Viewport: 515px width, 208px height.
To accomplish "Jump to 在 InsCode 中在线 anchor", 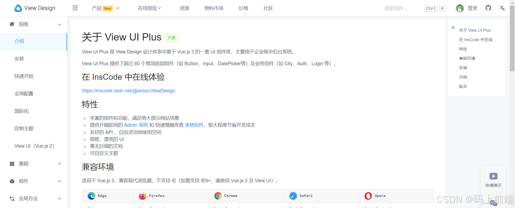I will [477, 40].
